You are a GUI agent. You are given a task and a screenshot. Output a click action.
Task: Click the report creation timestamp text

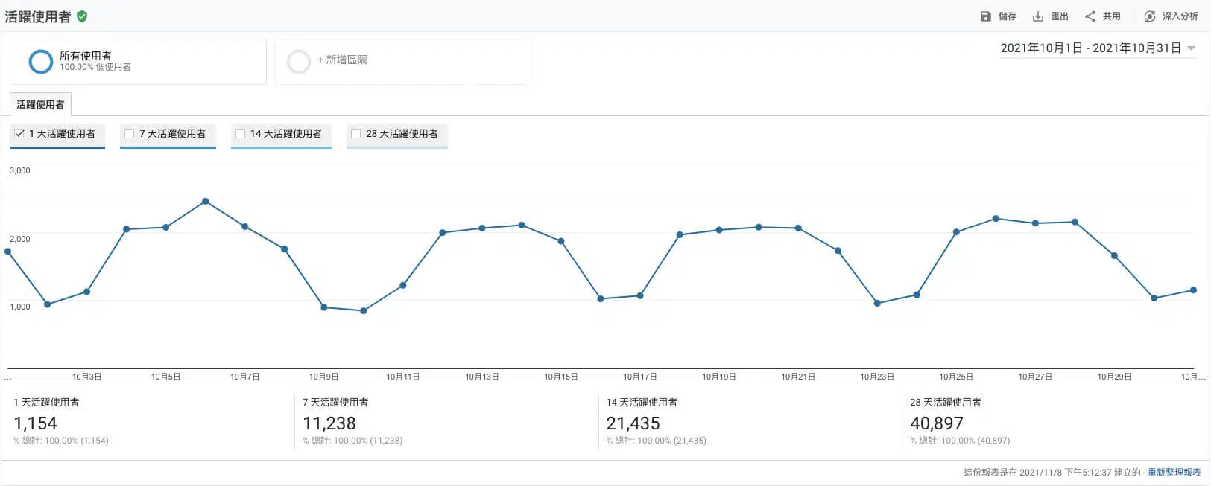pyautogui.click(x=1052, y=473)
